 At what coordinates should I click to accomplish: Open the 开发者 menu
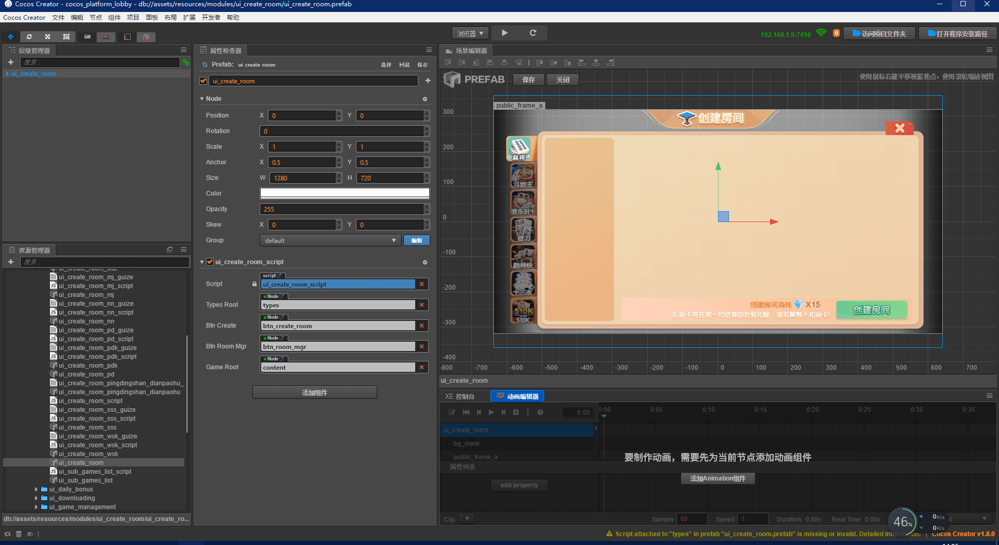211,17
